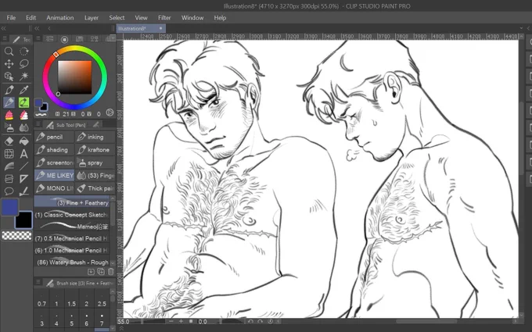Select the inking sub tool group

point(95,137)
